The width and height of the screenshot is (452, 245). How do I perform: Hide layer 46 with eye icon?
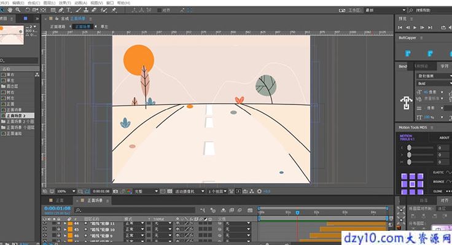click(45, 236)
